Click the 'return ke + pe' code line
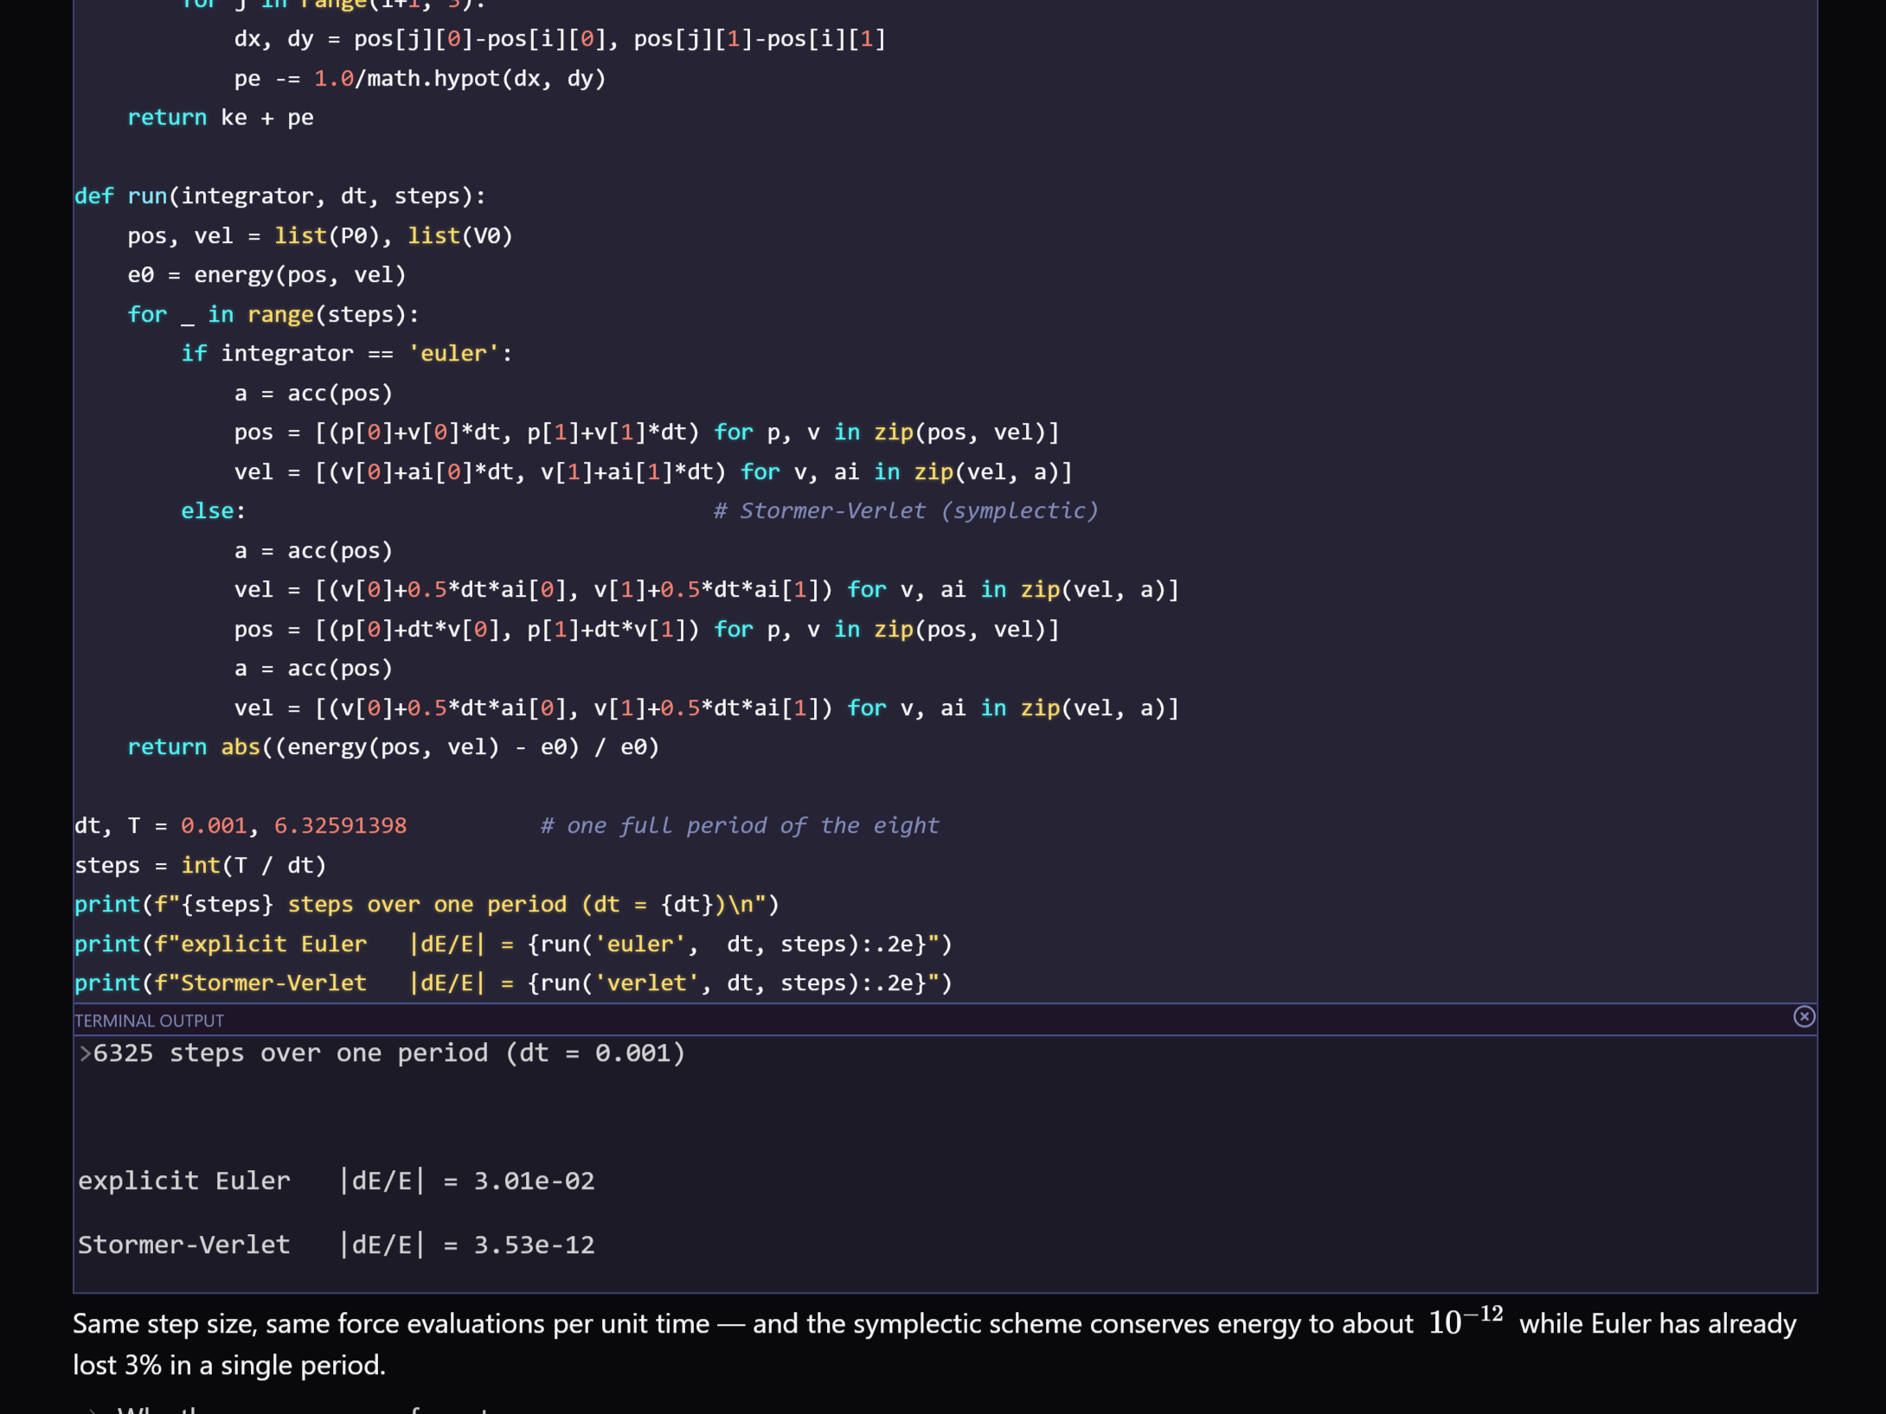The height and width of the screenshot is (1414, 1886). [221, 118]
